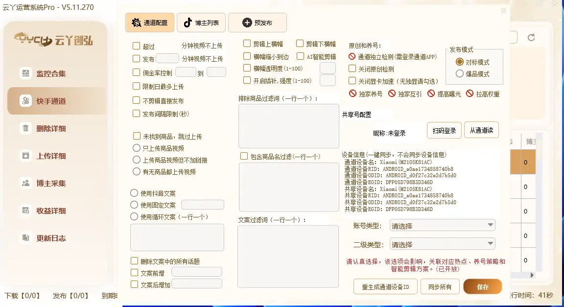
Task: Check 发布间隔限制(秒) option
Action: pyautogui.click(x=136, y=114)
